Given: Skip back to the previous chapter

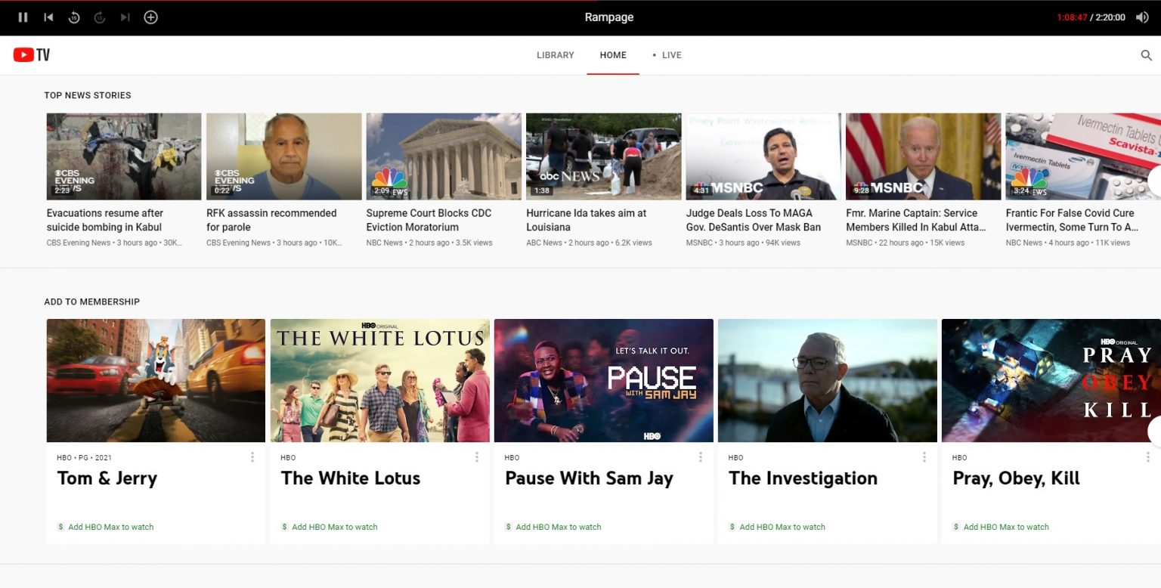Looking at the screenshot, I should point(48,17).
